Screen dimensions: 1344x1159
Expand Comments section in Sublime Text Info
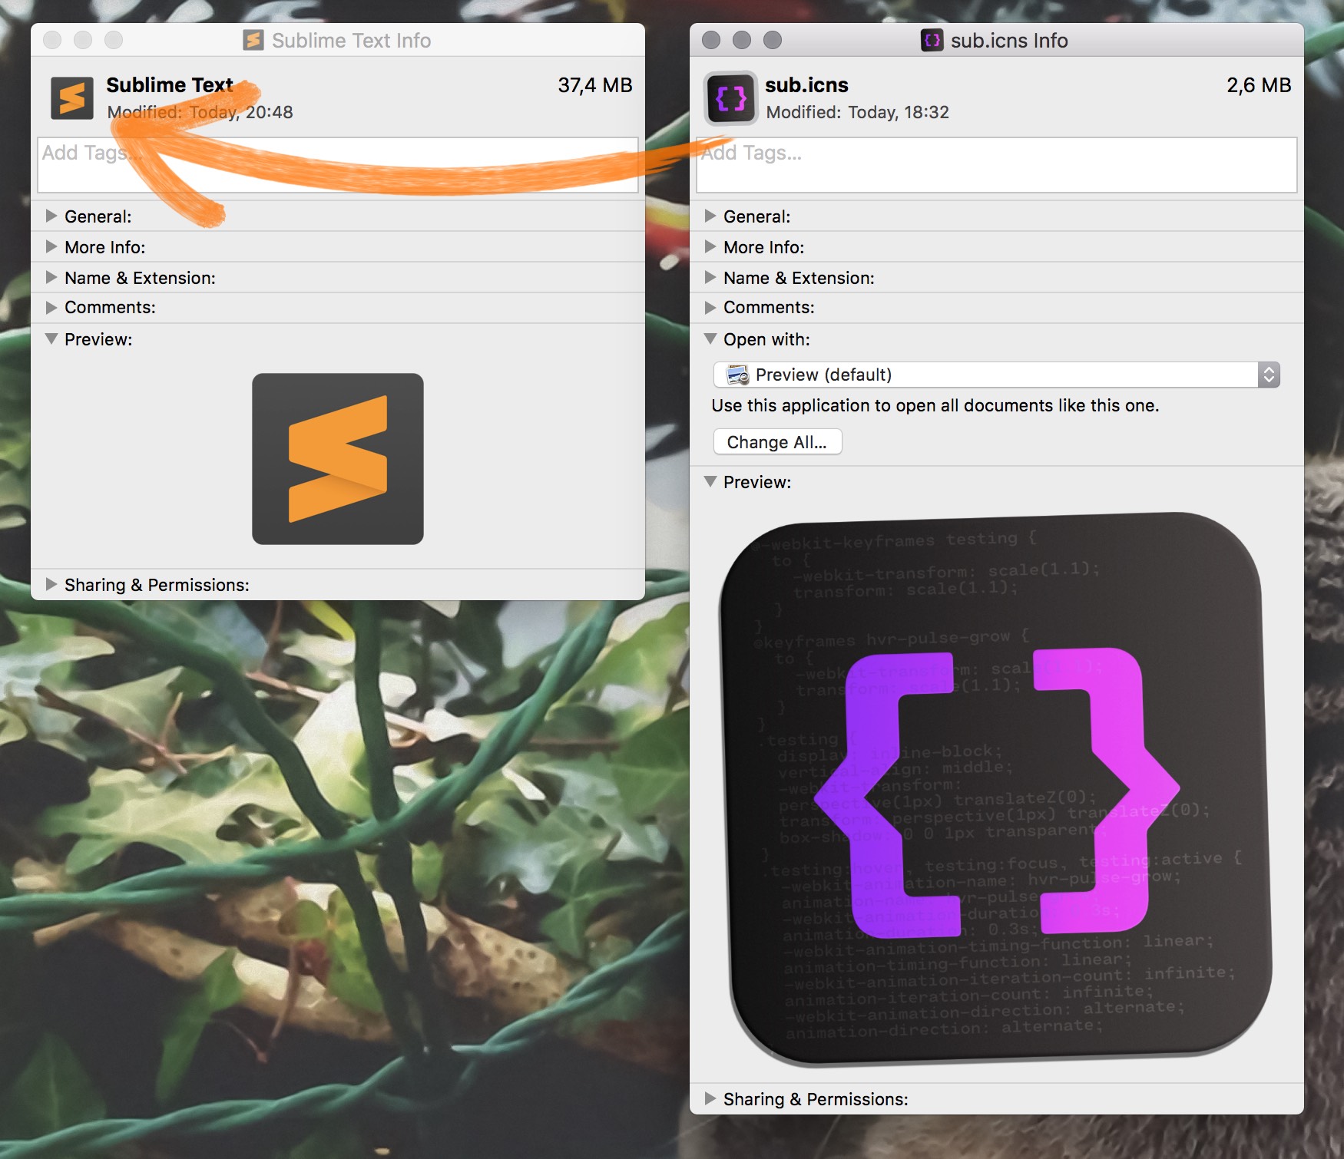click(x=51, y=307)
